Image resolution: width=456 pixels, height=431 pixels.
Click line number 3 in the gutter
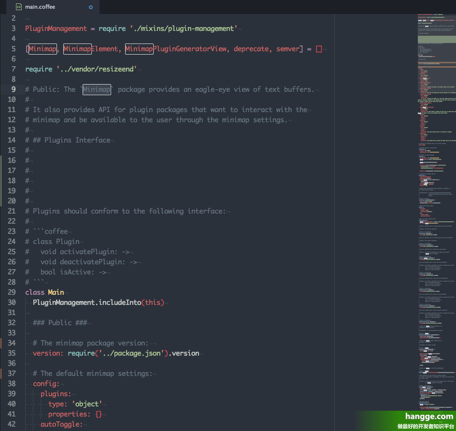click(14, 29)
